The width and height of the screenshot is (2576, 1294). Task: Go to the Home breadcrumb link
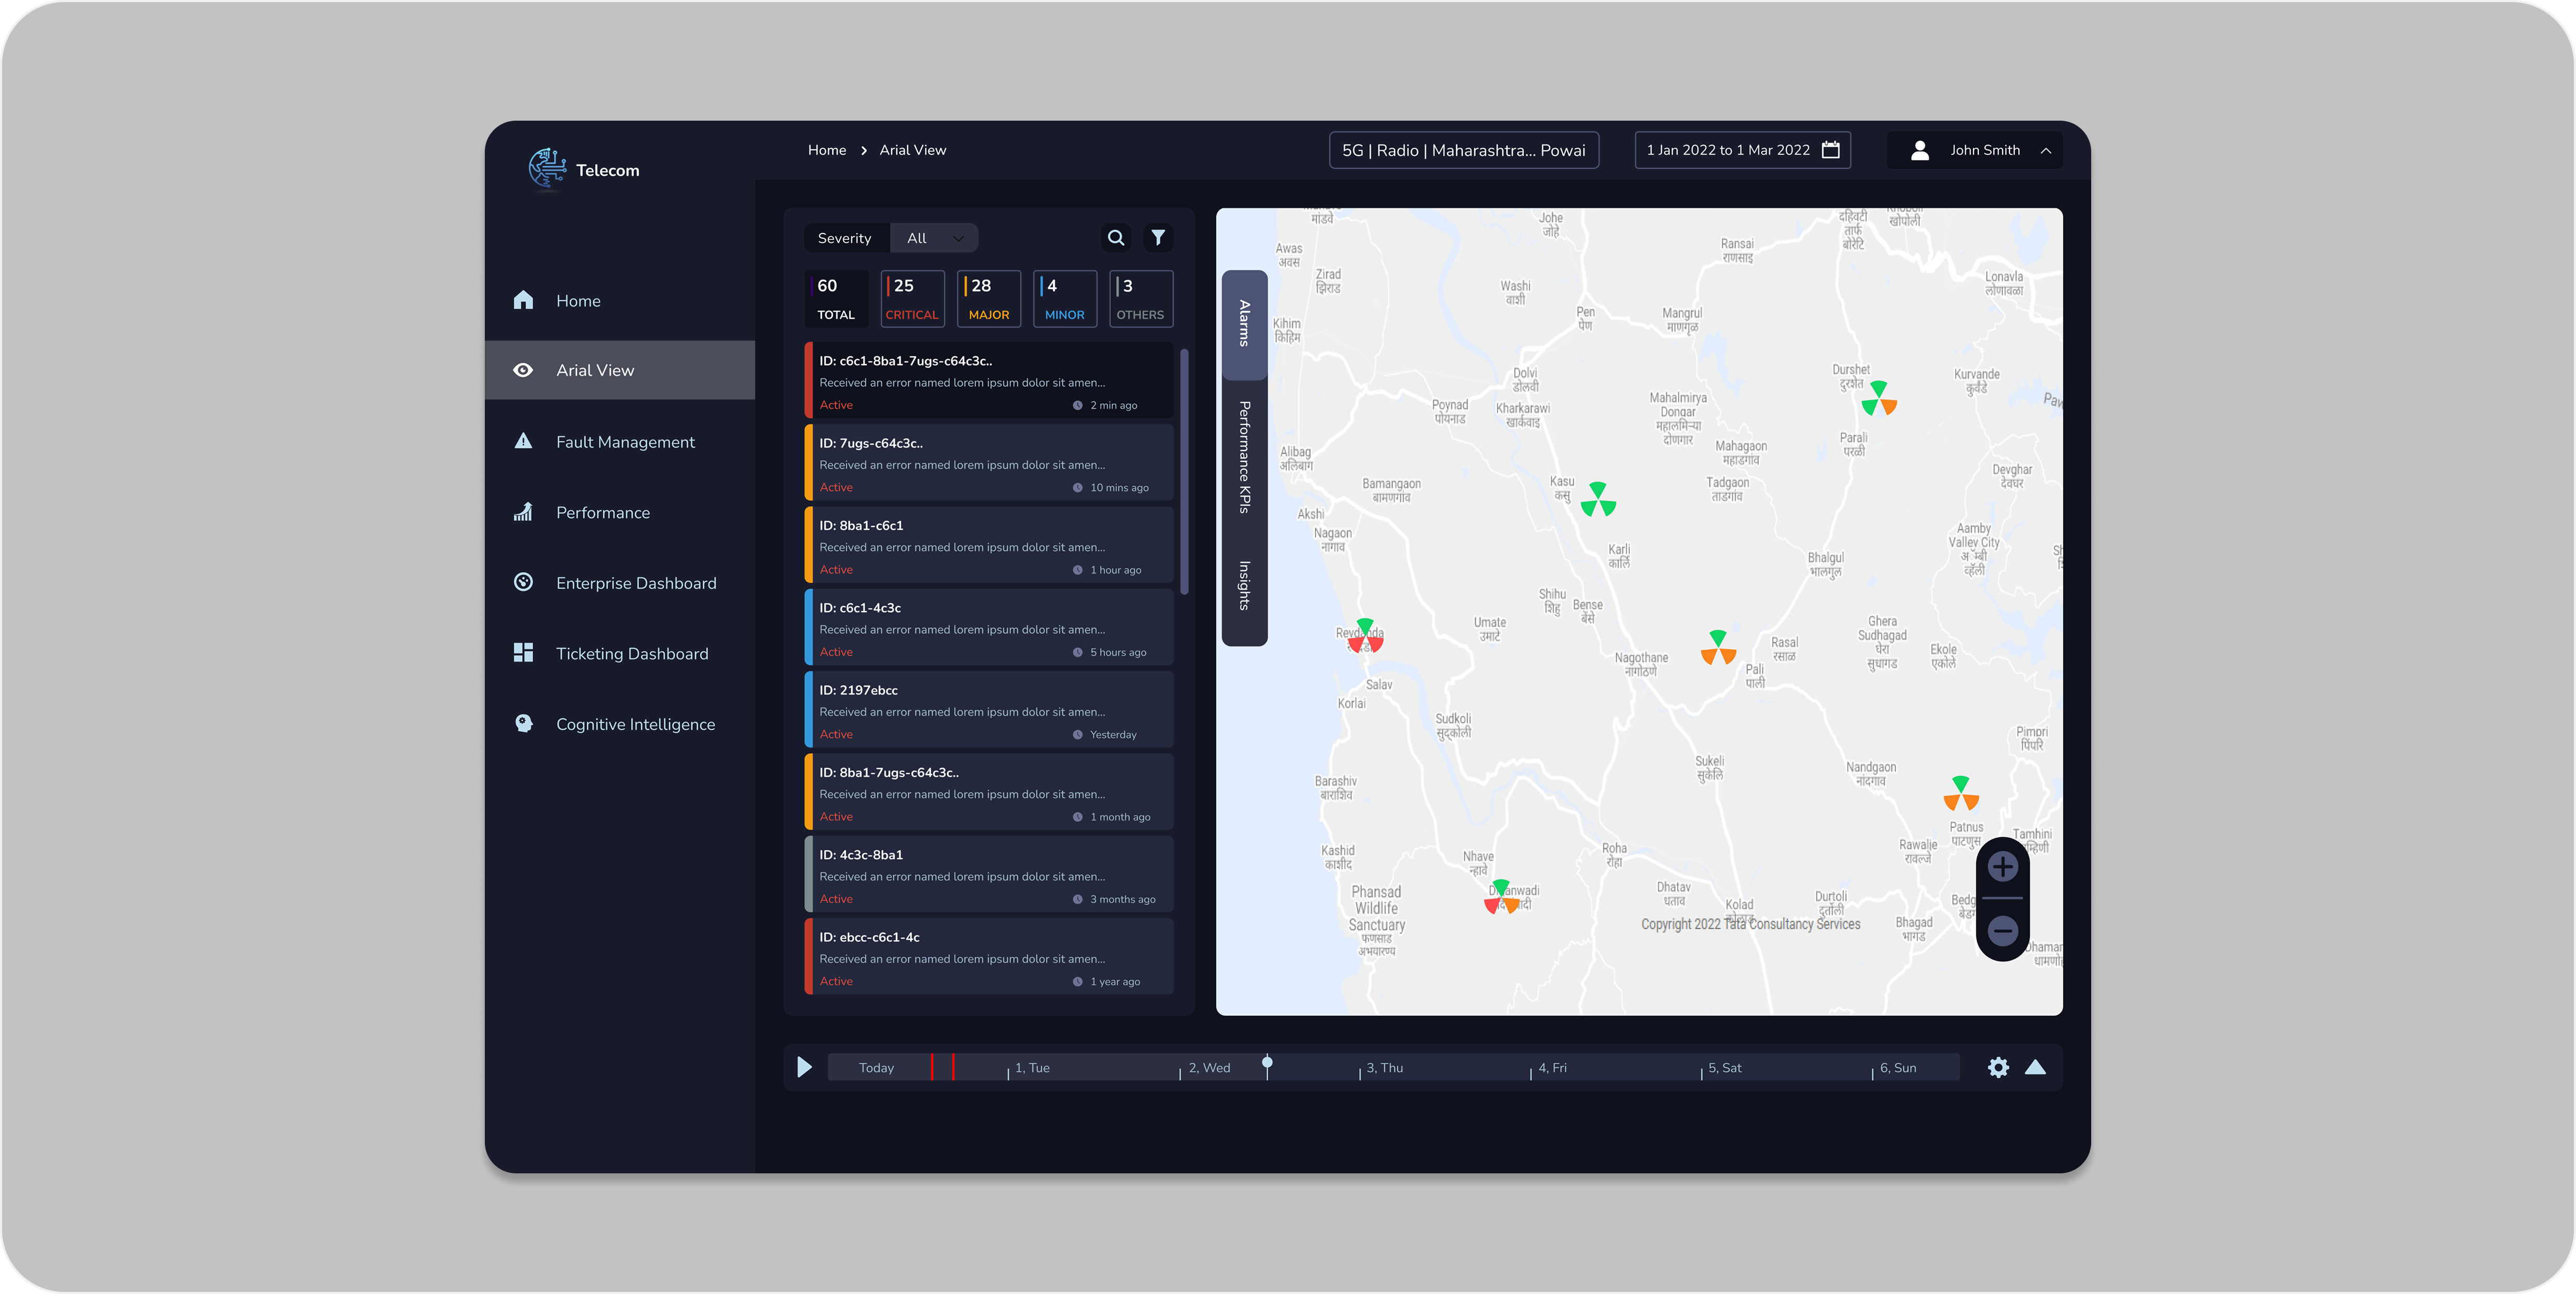826,150
